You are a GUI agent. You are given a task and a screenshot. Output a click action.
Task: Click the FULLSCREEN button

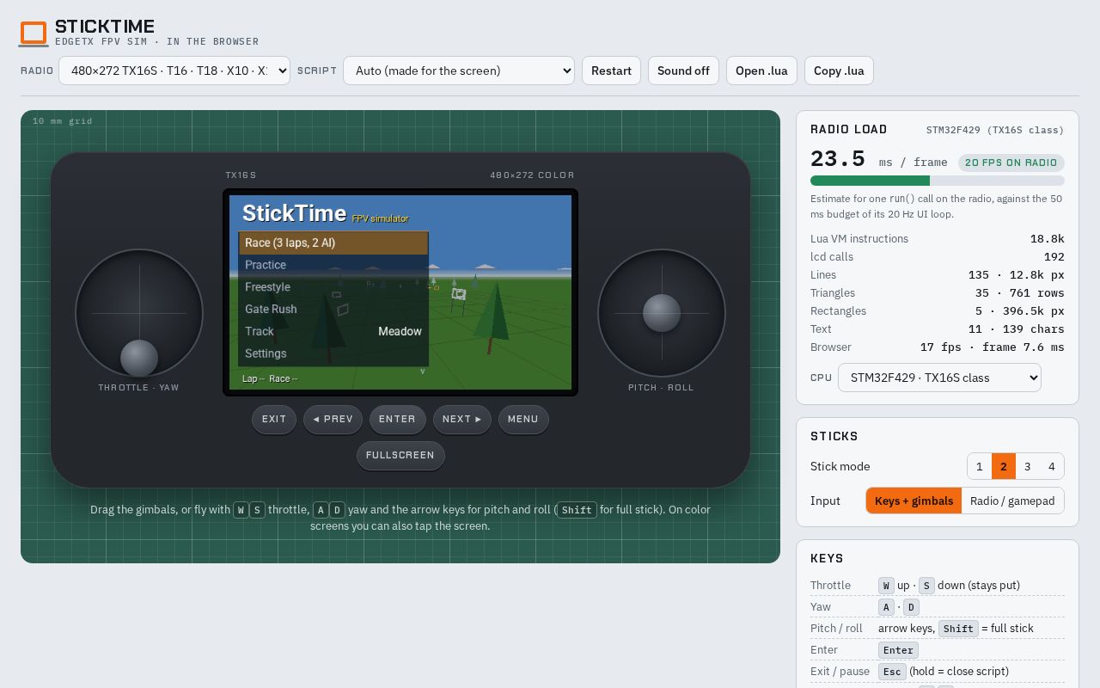click(400, 456)
